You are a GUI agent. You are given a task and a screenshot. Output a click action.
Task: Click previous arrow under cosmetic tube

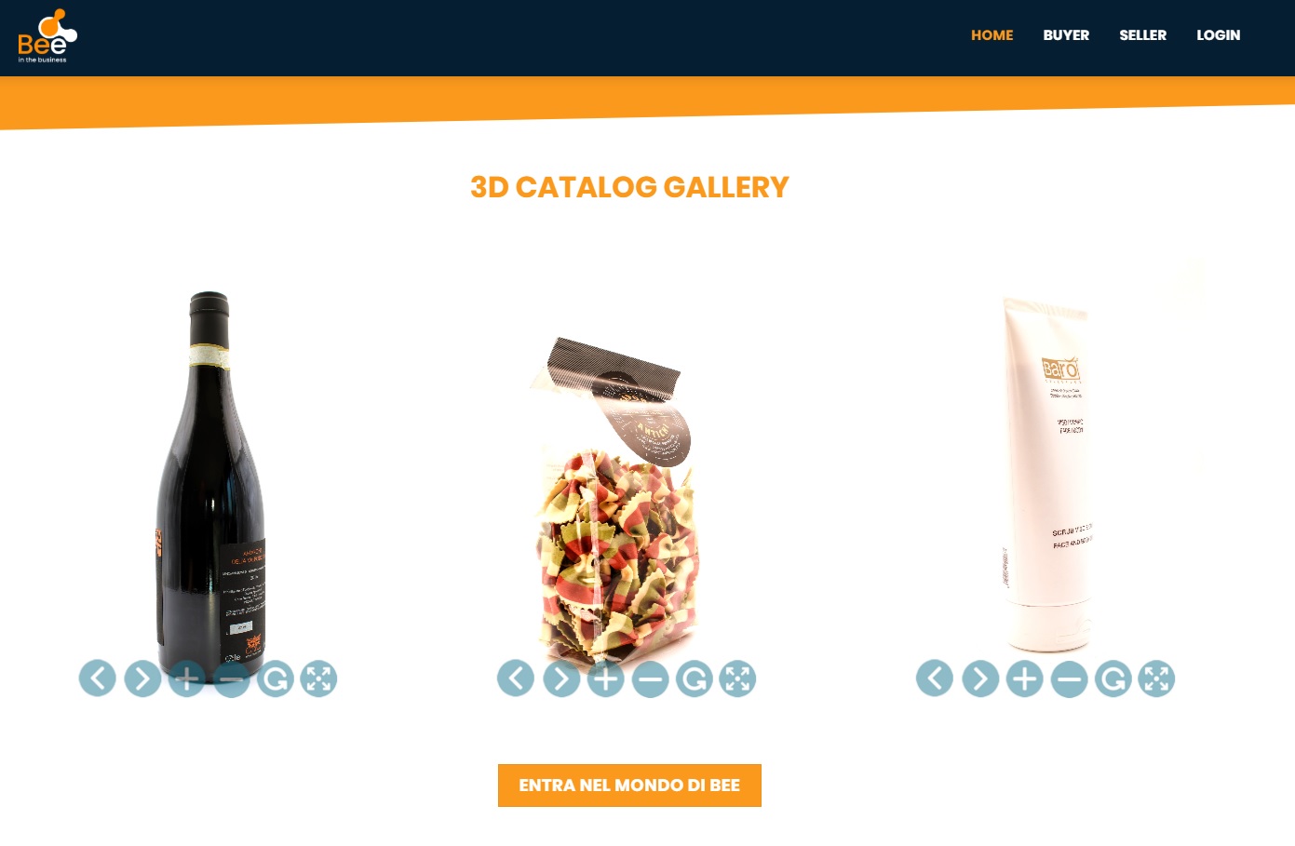coord(935,678)
